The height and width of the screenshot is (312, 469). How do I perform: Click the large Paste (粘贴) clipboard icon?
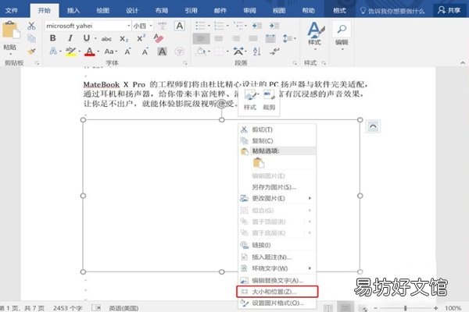(11, 30)
